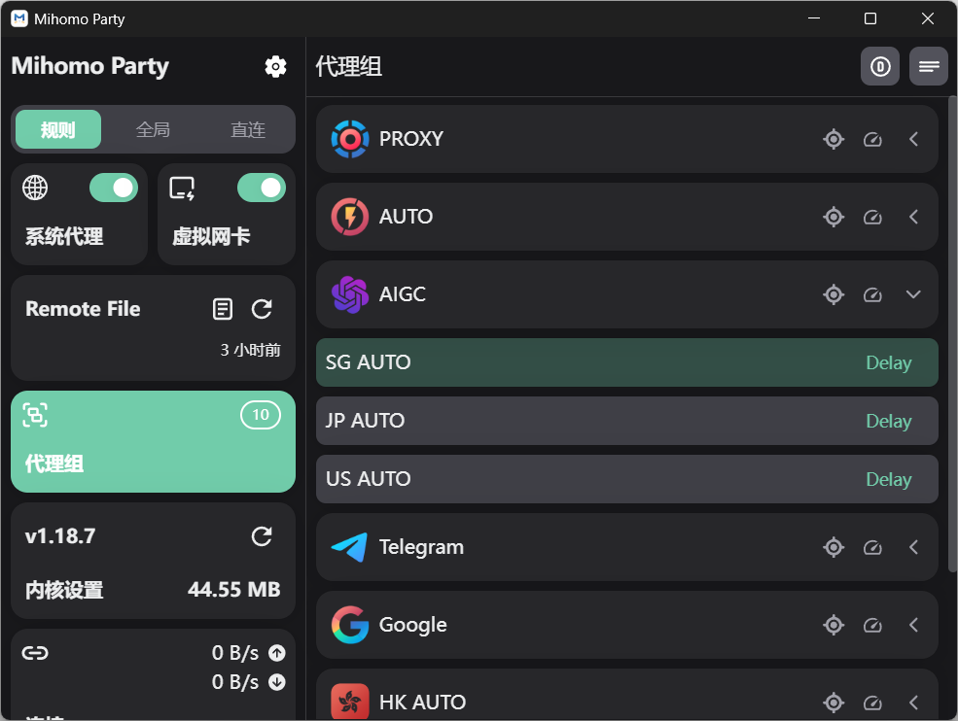Click the speed test icon on Telegram group
This screenshot has width=958, height=721.
pos(872,547)
